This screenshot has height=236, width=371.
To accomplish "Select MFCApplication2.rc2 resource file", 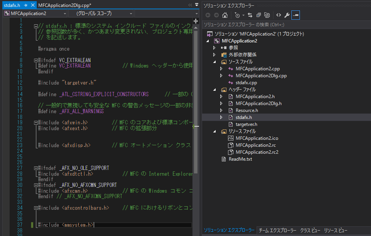I will [x=257, y=152].
